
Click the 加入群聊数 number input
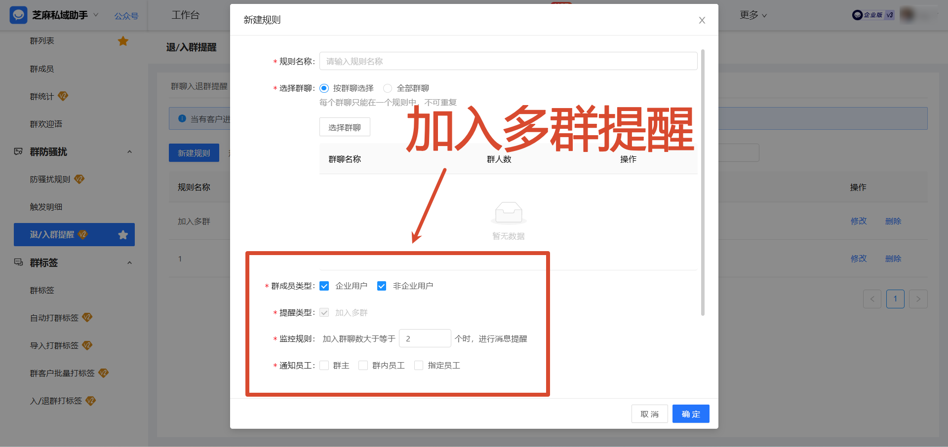tap(425, 338)
